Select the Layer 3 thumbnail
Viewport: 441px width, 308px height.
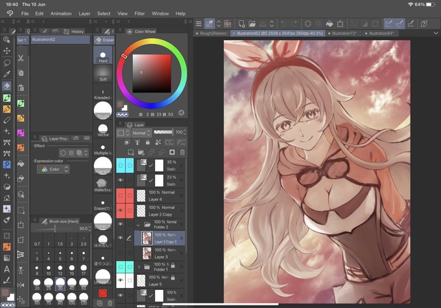pyautogui.click(x=147, y=253)
